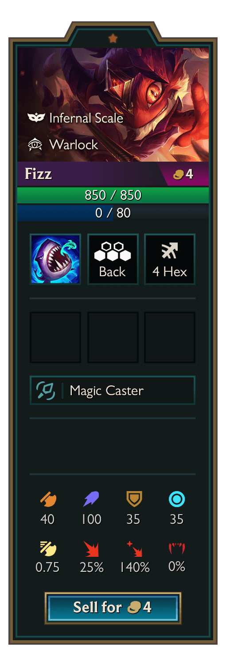Click the omnivamp fangs icon showing 0%
226x666 pixels.
pyautogui.click(x=176, y=549)
